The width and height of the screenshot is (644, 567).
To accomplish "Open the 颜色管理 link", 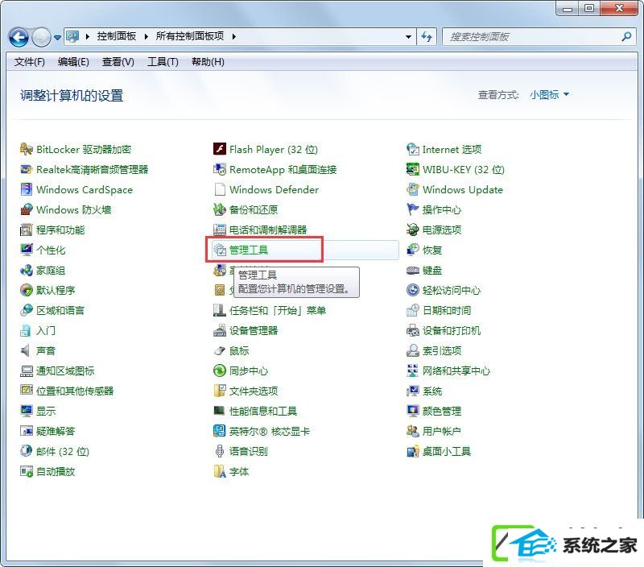I will click(442, 412).
